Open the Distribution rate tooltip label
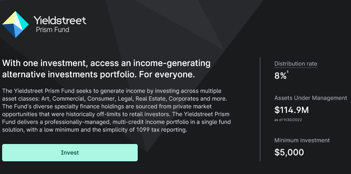 click(296, 64)
